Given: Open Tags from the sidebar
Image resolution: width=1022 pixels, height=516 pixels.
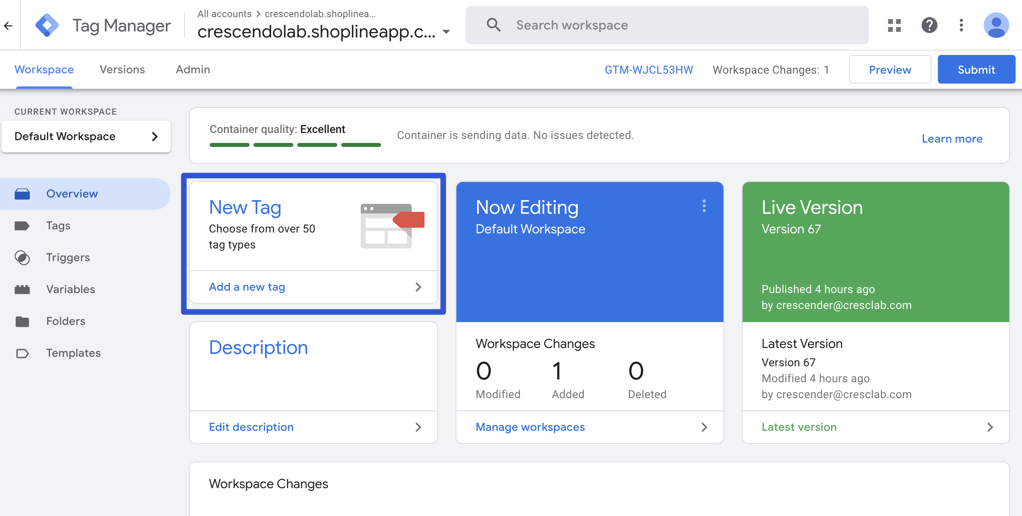Looking at the screenshot, I should (58, 226).
